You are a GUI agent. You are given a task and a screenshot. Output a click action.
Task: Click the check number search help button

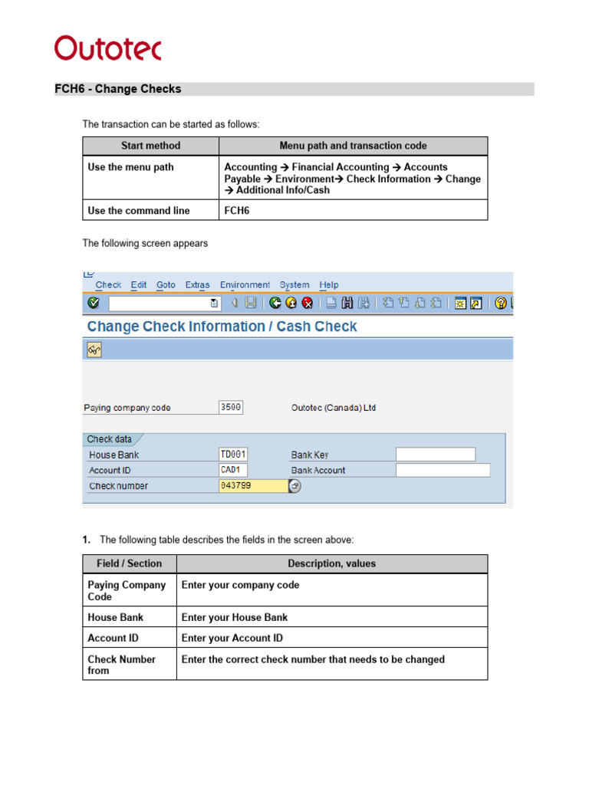(295, 486)
